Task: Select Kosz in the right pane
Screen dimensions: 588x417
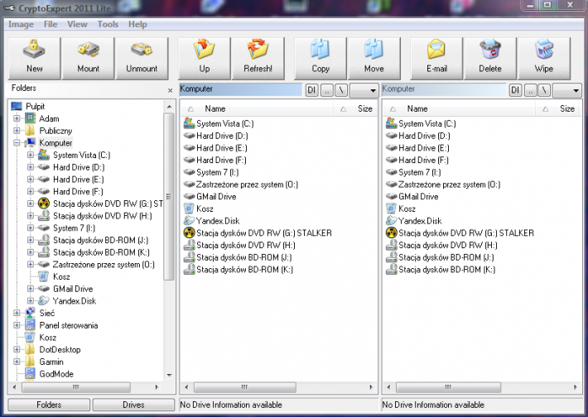Action: [401, 208]
